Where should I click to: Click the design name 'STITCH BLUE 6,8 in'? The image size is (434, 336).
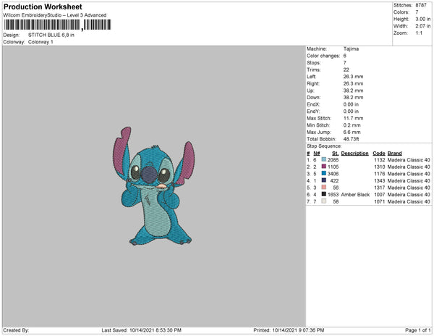point(51,35)
